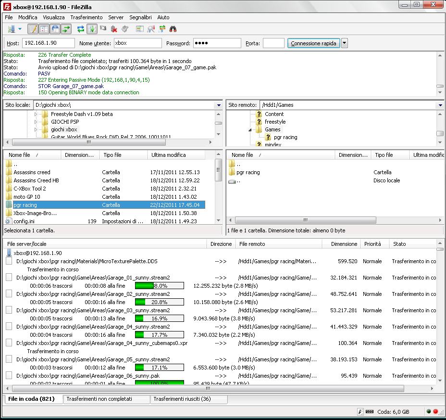Toggle synchronized browsing
446x420 pixels.
coord(162,29)
